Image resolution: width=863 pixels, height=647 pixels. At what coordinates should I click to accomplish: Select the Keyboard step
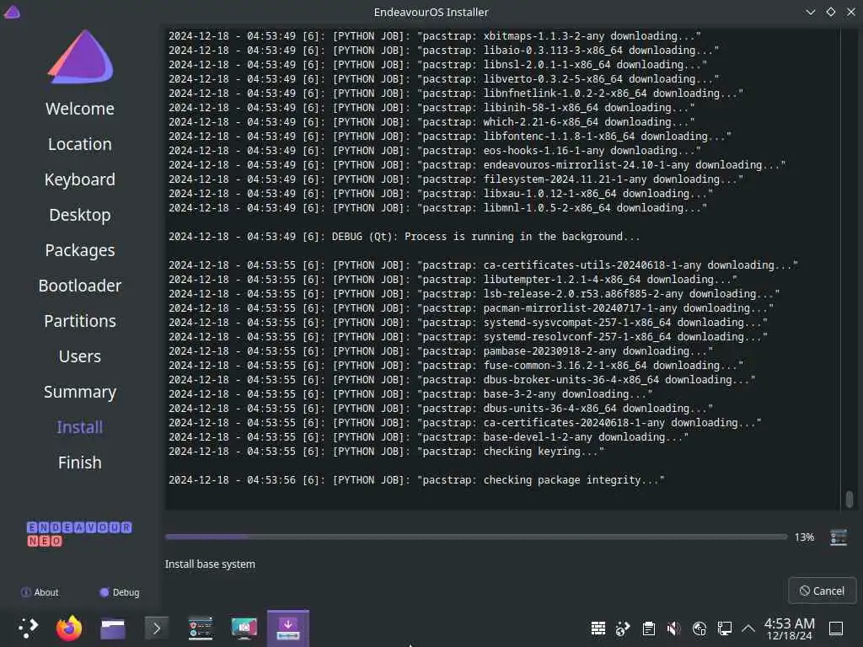coord(80,179)
